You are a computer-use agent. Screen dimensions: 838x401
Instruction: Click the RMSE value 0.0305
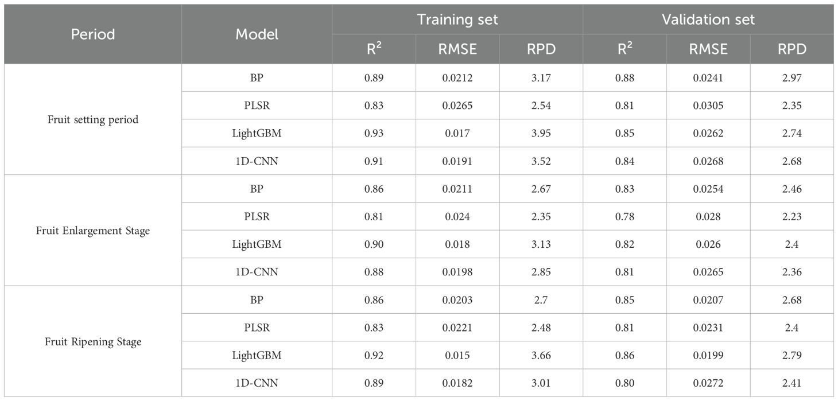click(708, 106)
